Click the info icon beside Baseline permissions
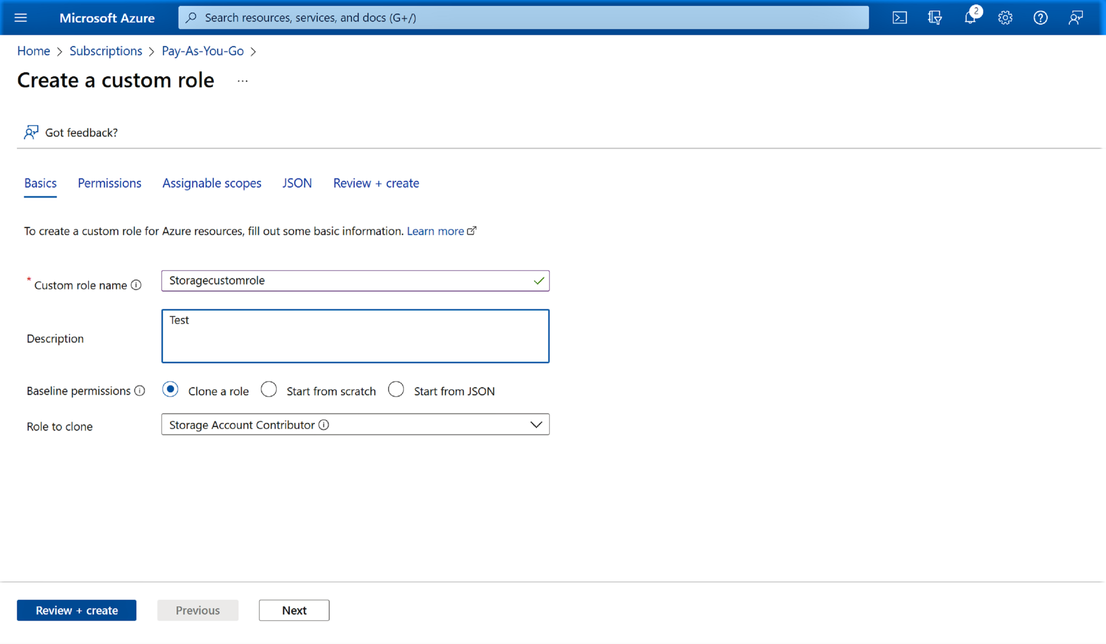Screen dimensions: 1106x644 pos(140,391)
